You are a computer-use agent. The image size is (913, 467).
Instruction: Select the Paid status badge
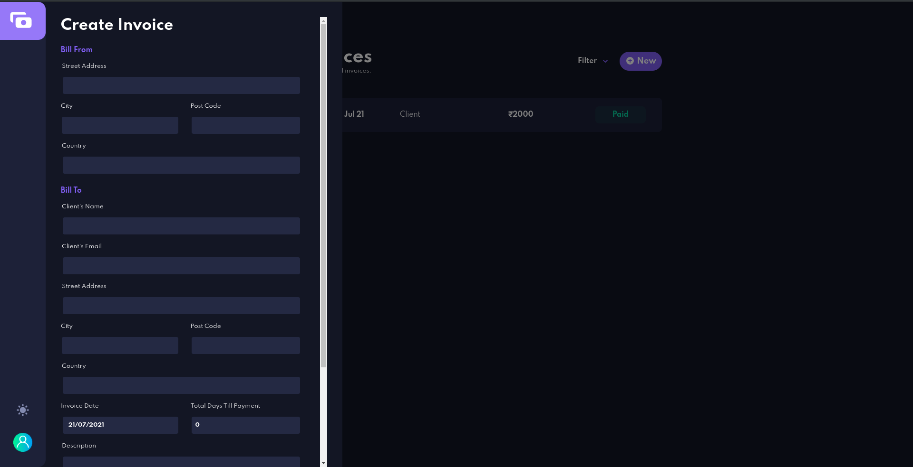click(620, 114)
